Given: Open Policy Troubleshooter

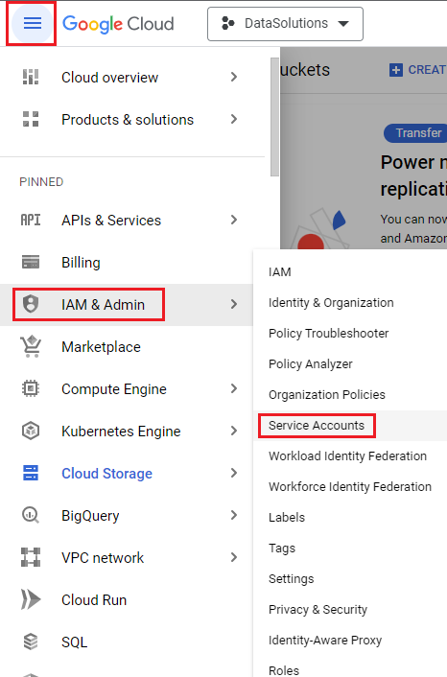Looking at the screenshot, I should click(x=328, y=334).
